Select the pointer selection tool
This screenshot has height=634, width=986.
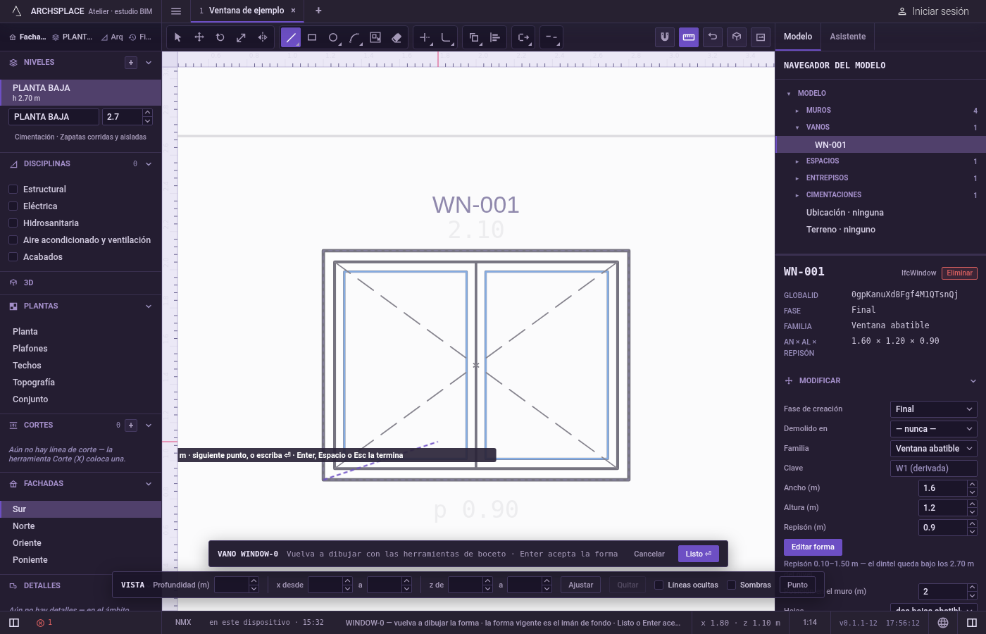point(177,37)
